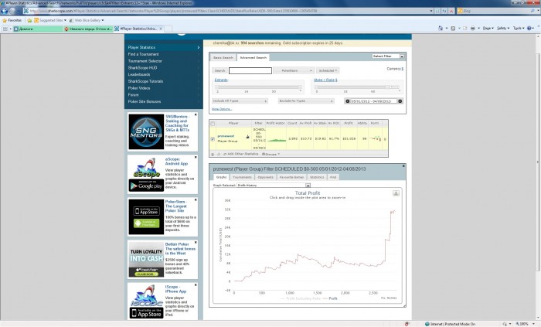
Task: Toggle the Profit legend series
Action: coord(330,298)
